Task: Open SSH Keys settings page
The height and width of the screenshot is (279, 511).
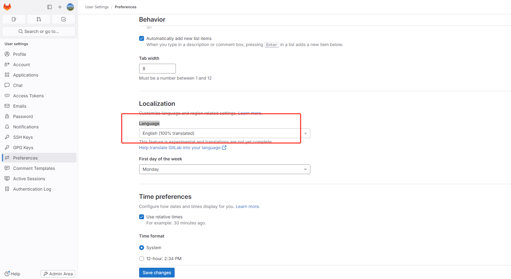Action: (x=23, y=137)
